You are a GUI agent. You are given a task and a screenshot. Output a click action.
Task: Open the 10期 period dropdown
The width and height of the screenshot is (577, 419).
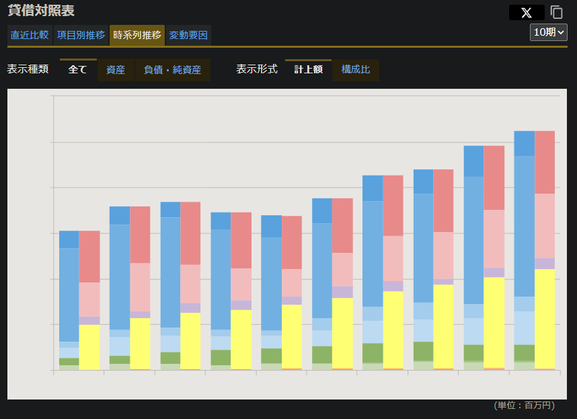(x=548, y=32)
